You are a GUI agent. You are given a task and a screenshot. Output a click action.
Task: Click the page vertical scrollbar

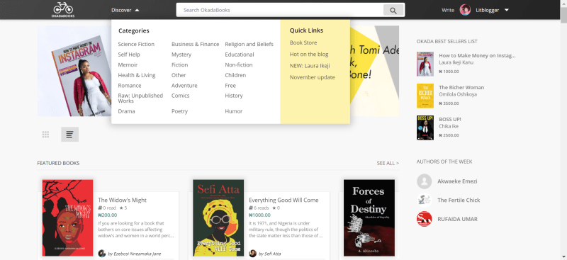(x=563, y=130)
